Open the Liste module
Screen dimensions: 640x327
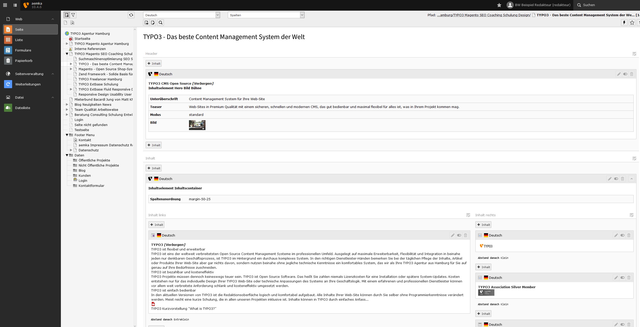coord(30,40)
